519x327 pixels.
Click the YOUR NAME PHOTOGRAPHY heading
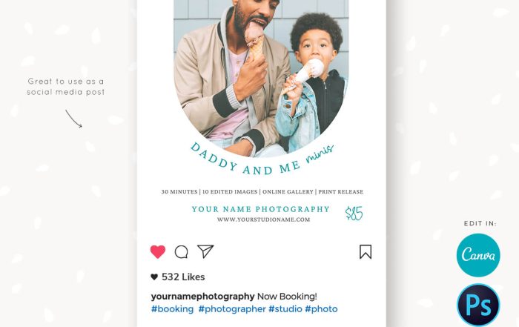point(261,209)
